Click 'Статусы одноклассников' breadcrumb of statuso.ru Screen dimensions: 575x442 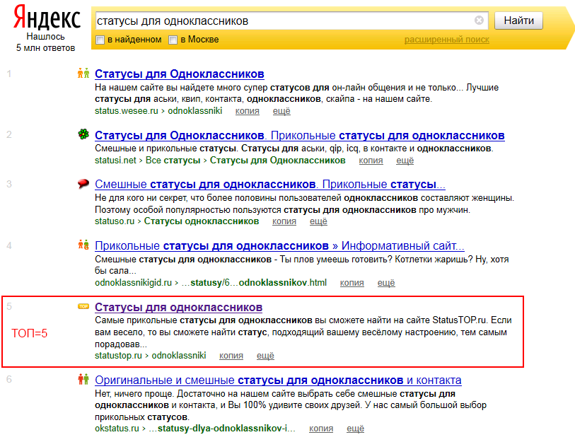(x=202, y=221)
